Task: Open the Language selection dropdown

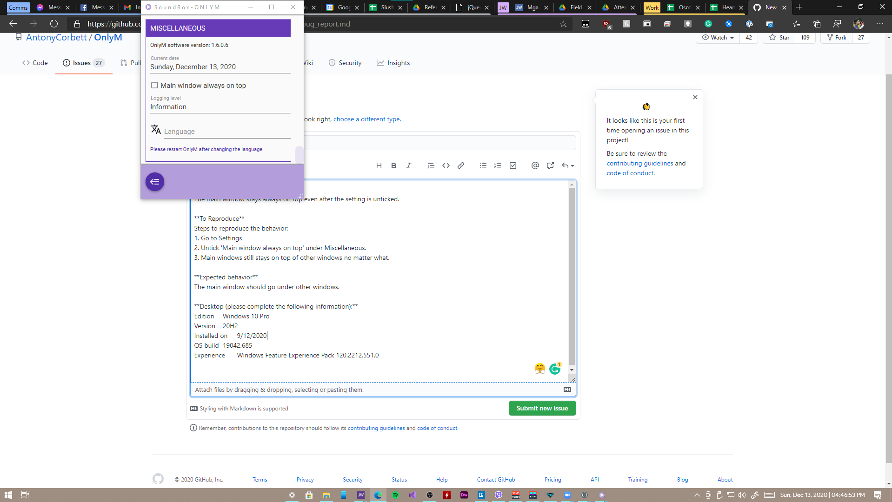Action: [227, 131]
